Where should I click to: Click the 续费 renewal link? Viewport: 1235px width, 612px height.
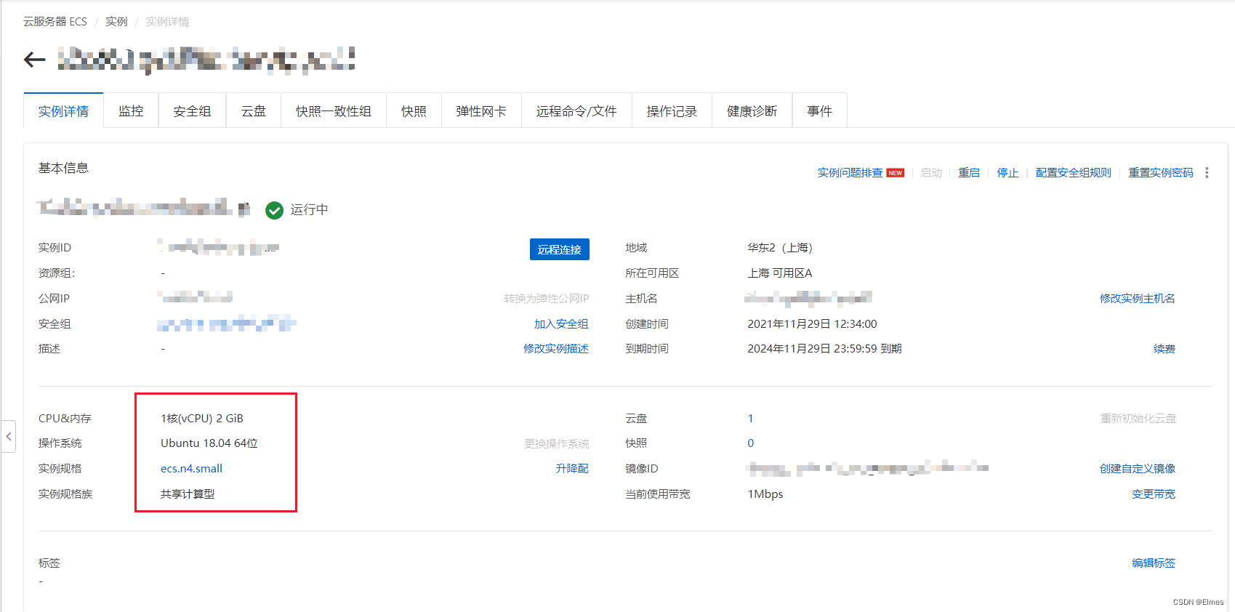coord(1164,349)
